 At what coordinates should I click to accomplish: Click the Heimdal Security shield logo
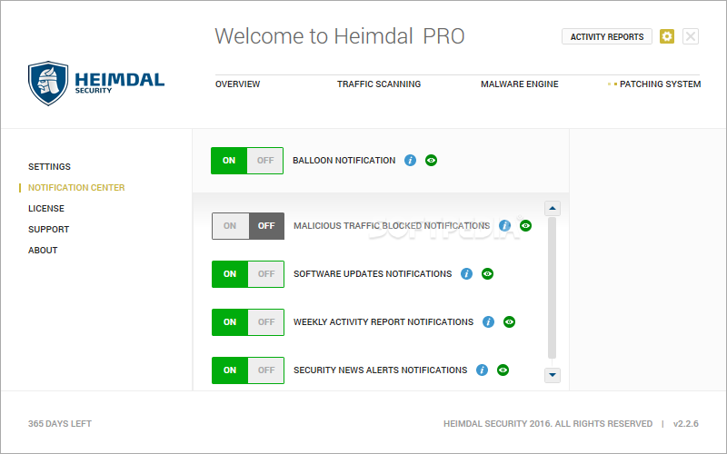coord(48,84)
